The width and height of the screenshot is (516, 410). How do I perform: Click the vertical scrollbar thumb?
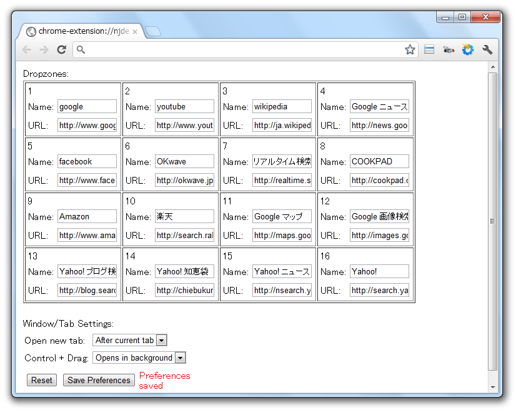(493, 221)
